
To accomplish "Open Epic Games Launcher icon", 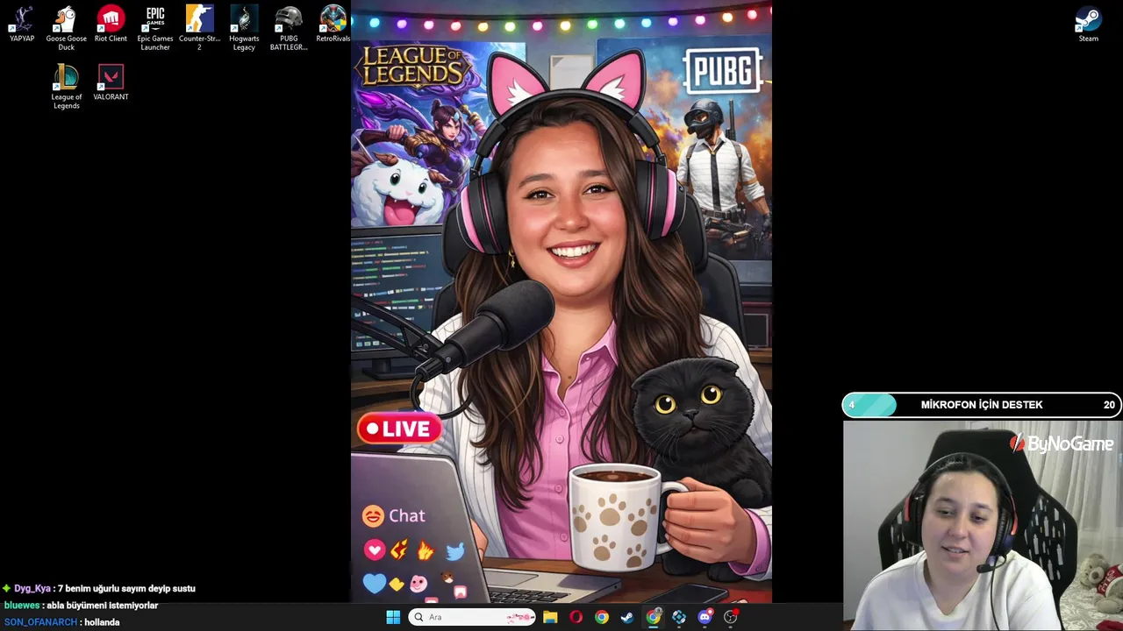I will [x=155, y=28].
